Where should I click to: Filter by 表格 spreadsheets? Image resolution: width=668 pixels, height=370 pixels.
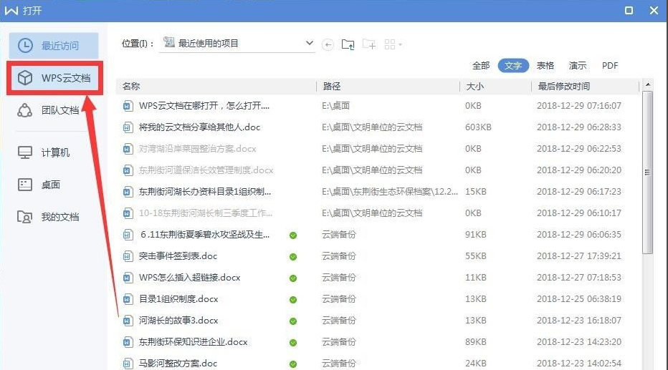coord(545,66)
